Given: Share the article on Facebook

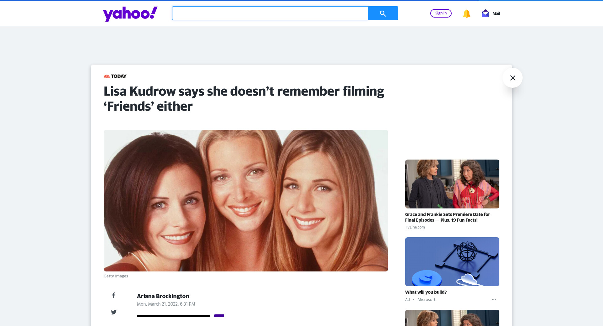Looking at the screenshot, I should click(114, 295).
